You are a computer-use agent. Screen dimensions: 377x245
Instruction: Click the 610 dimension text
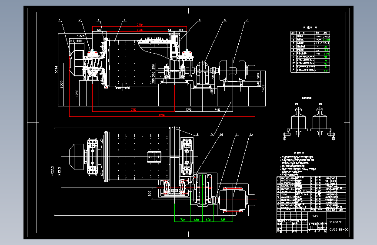[x=99, y=30]
